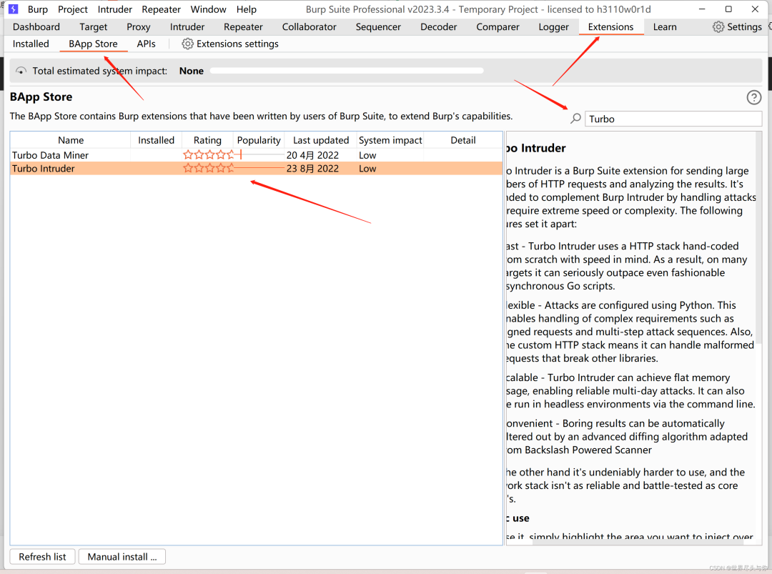The height and width of the screenshot is (574, 772).
Task: Click the Burp Suite logo icon
Action: point(14,9)
